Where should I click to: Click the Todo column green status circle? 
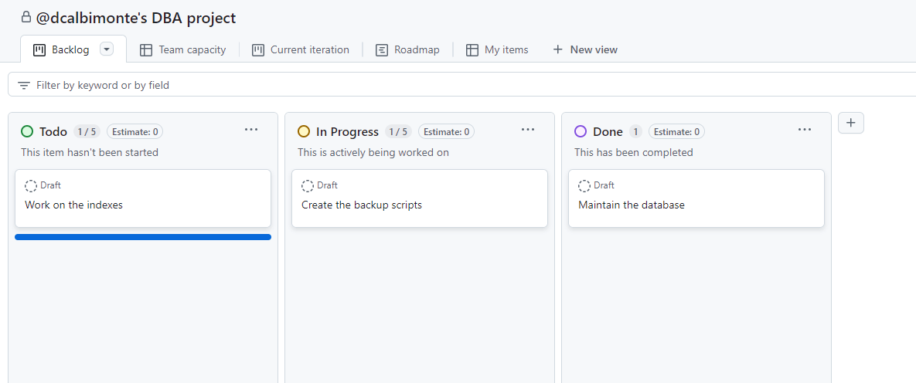tap(27, 131)
